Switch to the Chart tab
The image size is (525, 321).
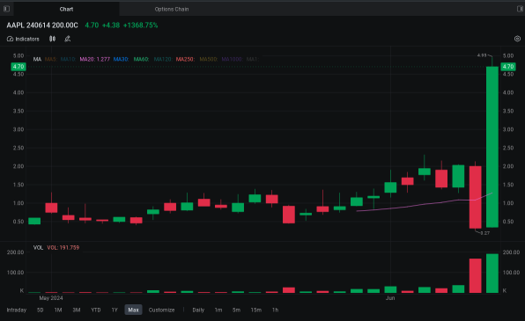click(x=66, y=9)
